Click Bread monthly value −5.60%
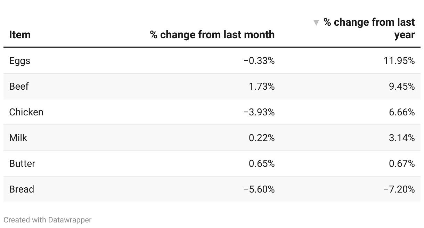This screenshot has width=424, height=228. point(259,189)
